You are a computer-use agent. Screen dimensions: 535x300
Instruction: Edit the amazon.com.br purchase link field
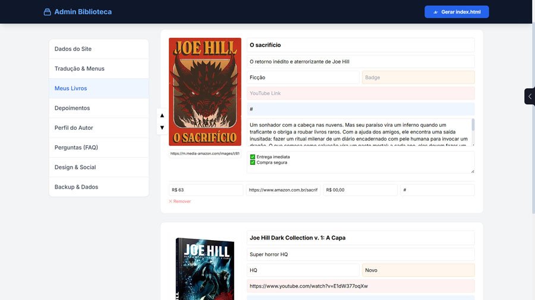coord(283,190)
